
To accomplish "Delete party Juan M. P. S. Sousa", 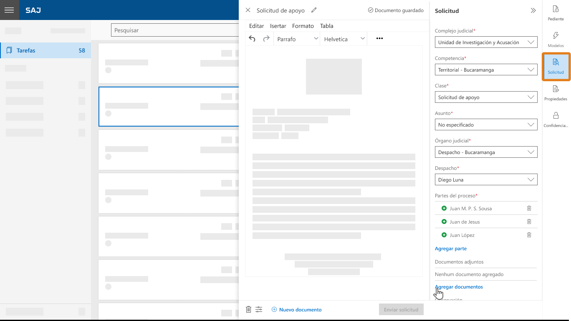I will point(529,208).
